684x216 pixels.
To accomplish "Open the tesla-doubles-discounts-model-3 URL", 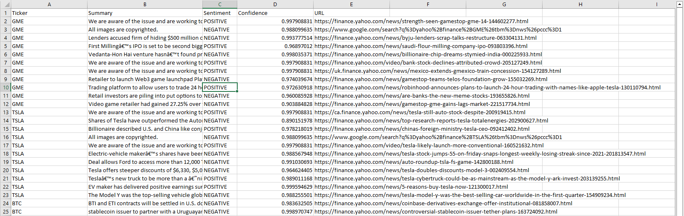I will 421,170.
